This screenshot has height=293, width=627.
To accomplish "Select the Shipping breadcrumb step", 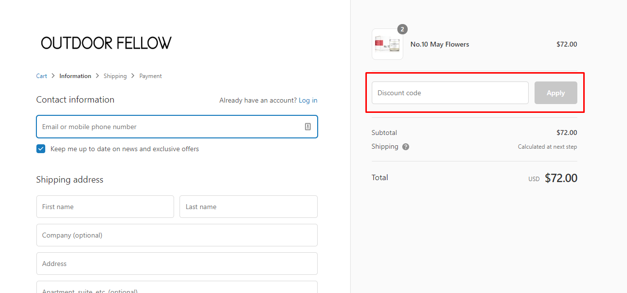I will click(115, 76).
